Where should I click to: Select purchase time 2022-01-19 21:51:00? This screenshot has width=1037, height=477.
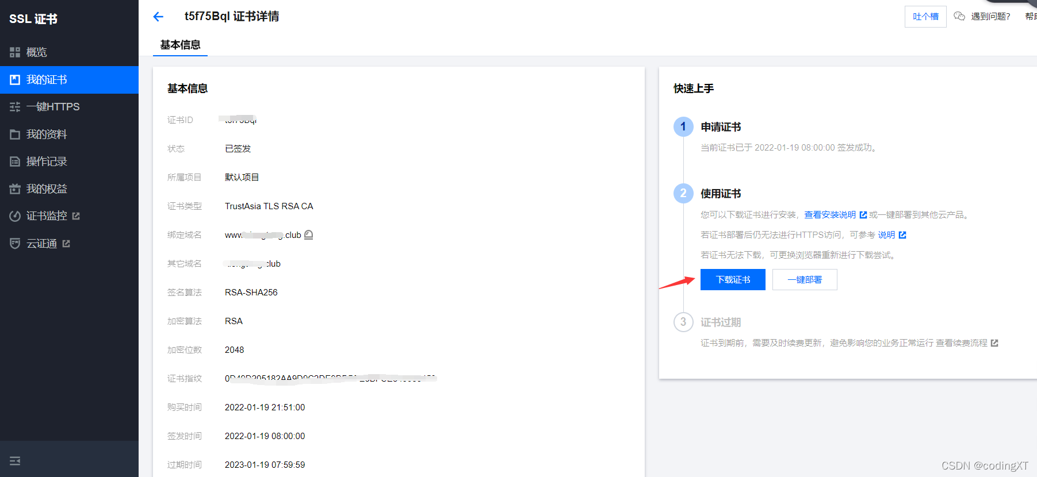pos(265,407)
